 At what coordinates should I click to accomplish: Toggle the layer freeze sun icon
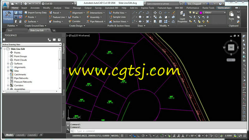(x=193, y=12)
